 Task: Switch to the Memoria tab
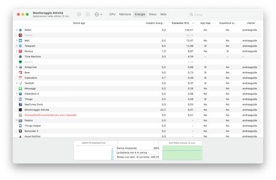(x=125, y=14)
